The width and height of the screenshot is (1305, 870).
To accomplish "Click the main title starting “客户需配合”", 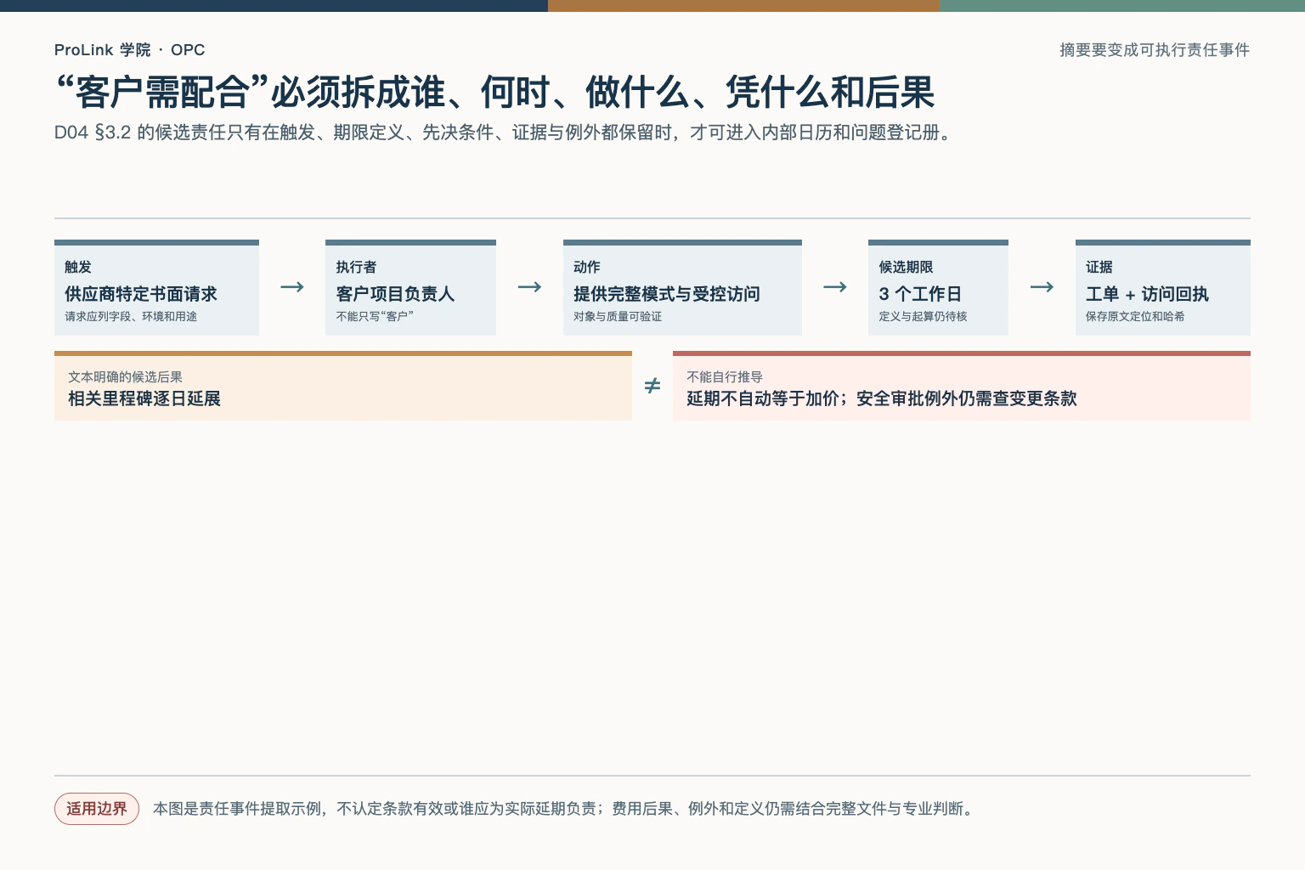I will tap(494, 93).
